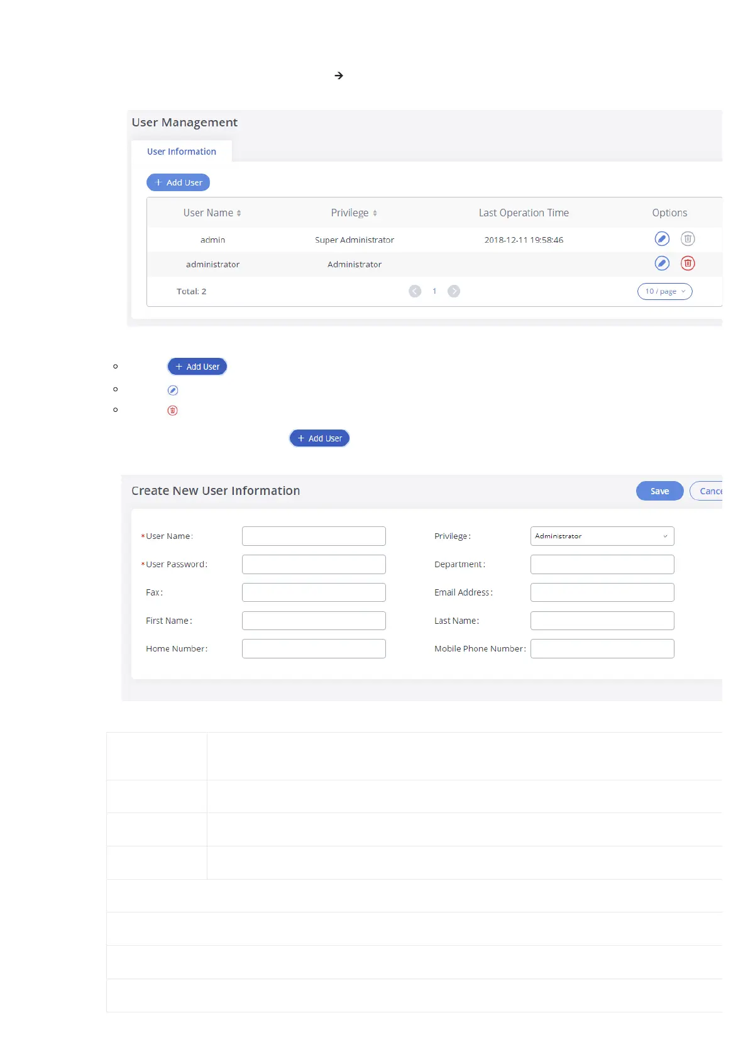Focus the First Name input field
Viewport: 748px width, 1059px height.
[x=314, y=621]
